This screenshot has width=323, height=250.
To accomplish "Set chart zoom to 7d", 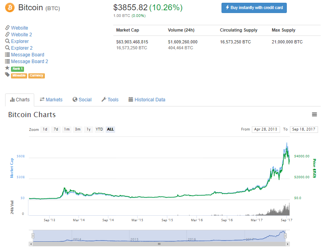I will [x=56, y=129].
